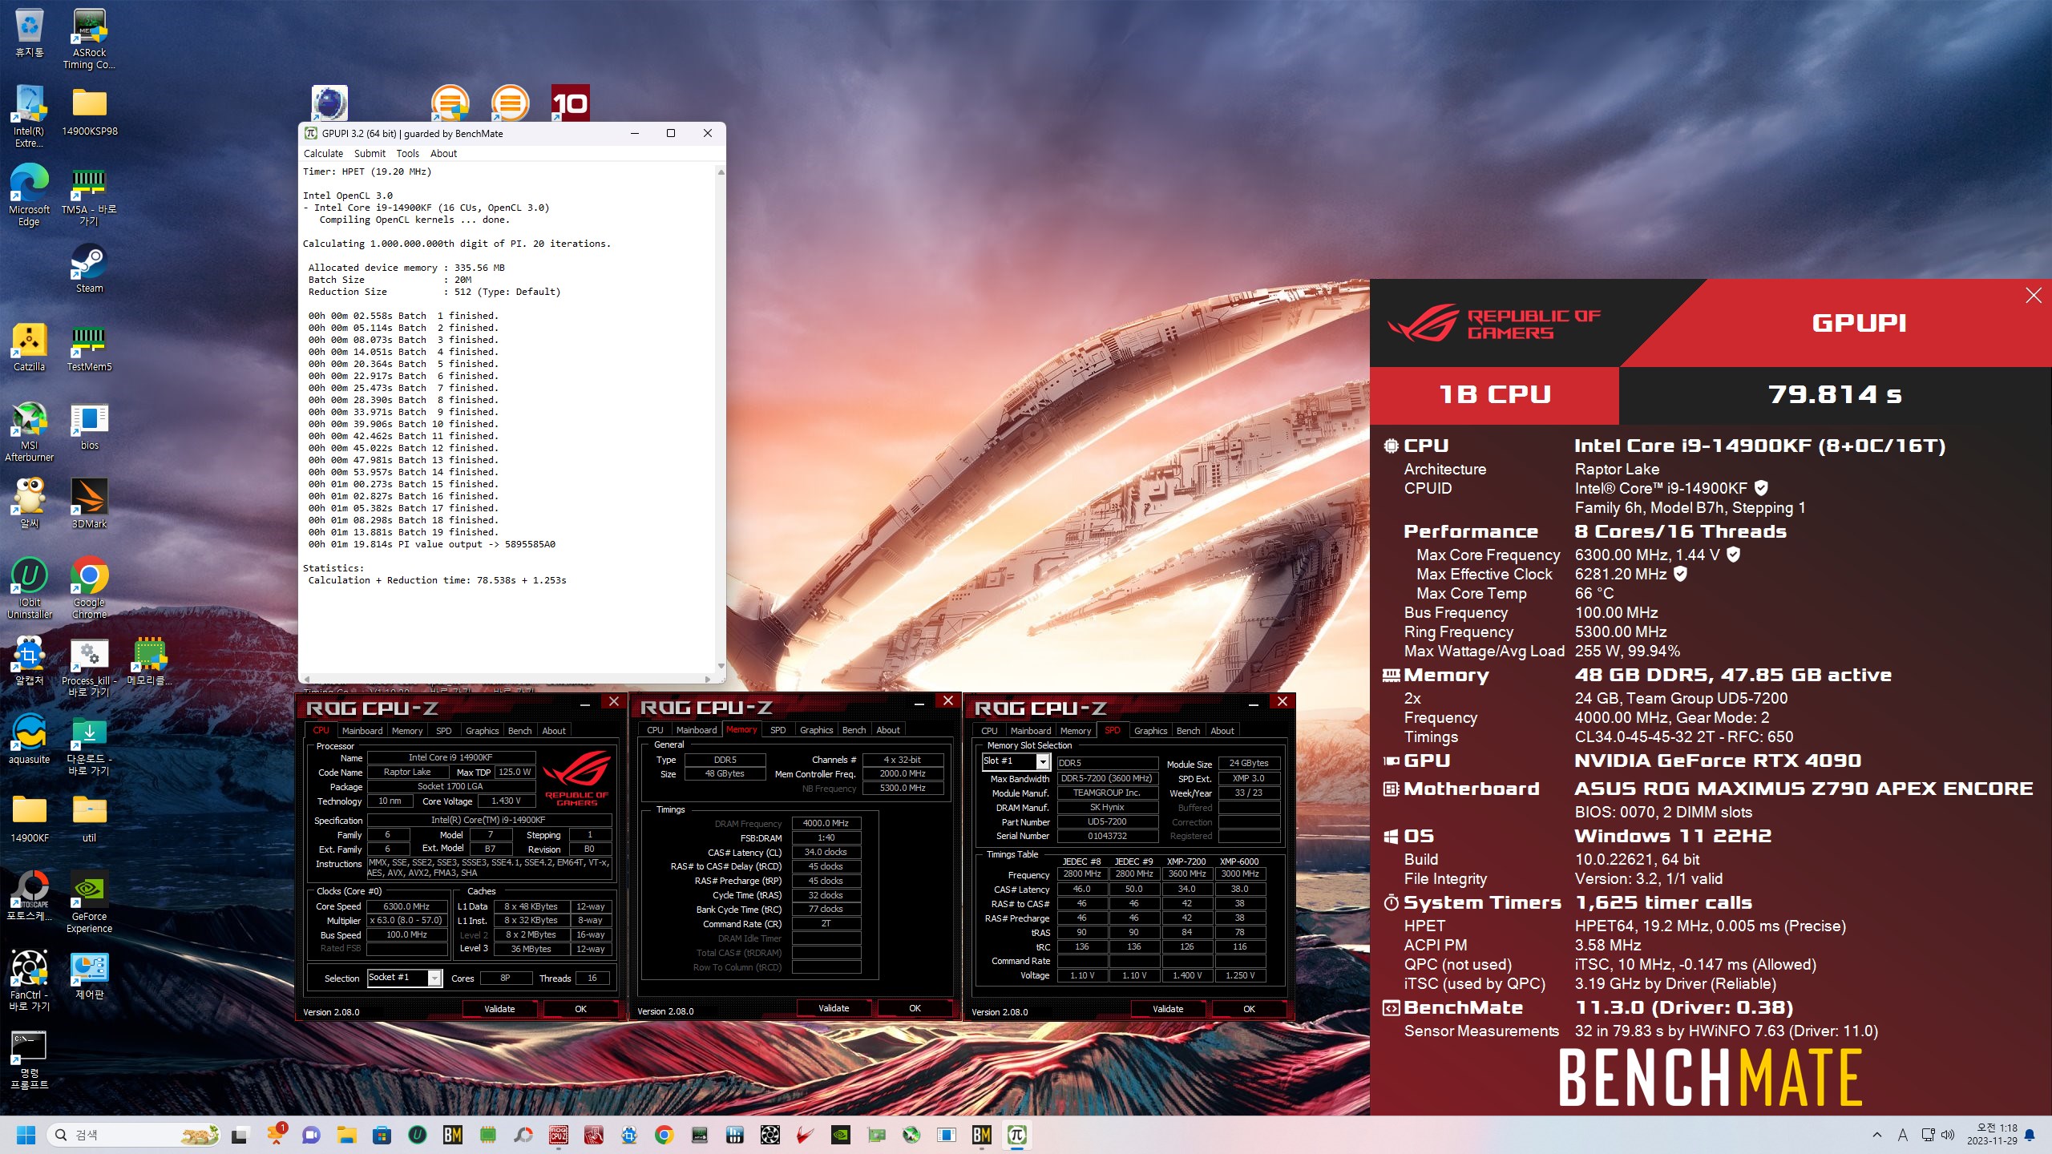The width and height of the screenshot is (2052, 1154).
Task: Open the Catzilla desktop icon
Action: point(29,347)
